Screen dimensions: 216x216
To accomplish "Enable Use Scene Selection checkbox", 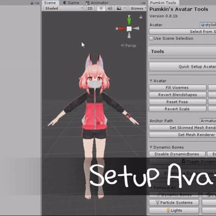I will click(x=151, y=38).
